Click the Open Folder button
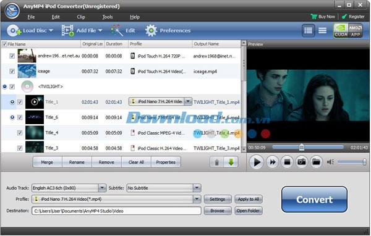Viewport: 371px width, 236px height. 248,211
